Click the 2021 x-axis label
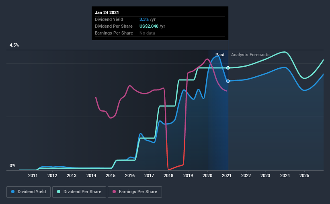 coord(227,175)
